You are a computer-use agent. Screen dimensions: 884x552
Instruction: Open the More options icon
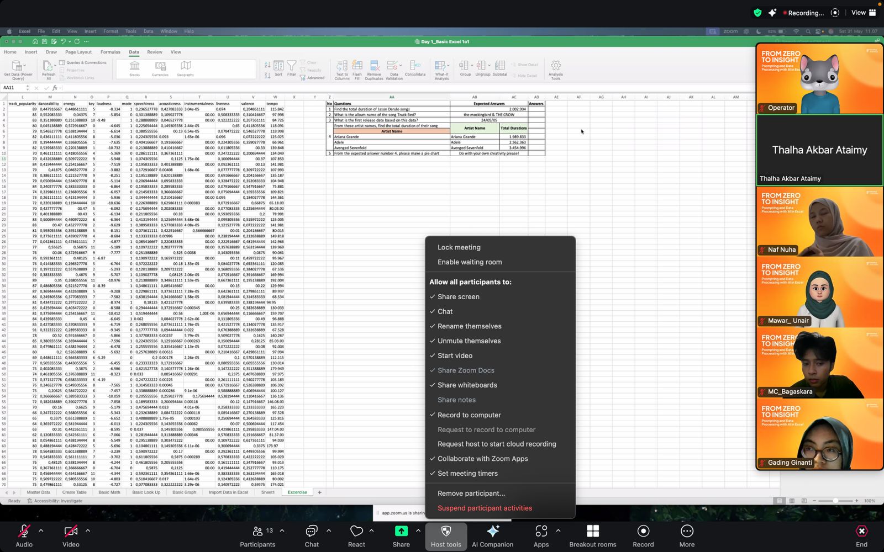pos(687,531)
